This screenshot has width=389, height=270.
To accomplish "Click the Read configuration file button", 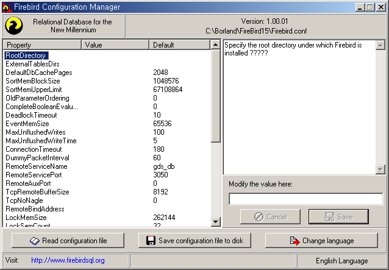I will click(68, 241).
